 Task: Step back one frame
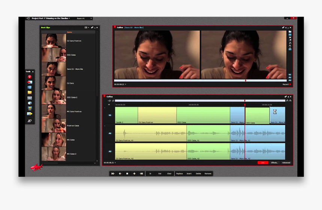(x=120, y=173)
